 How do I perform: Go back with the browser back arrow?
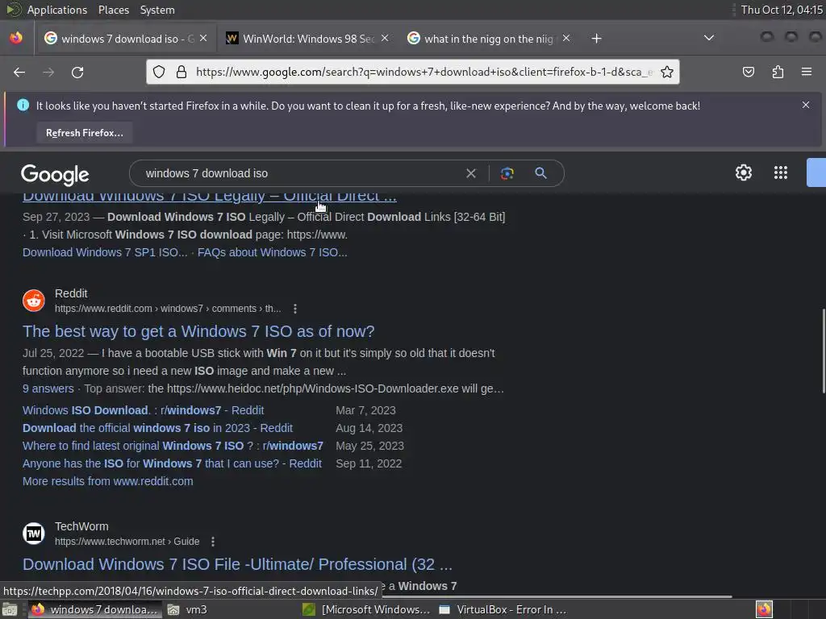click(x=19, y=72)
